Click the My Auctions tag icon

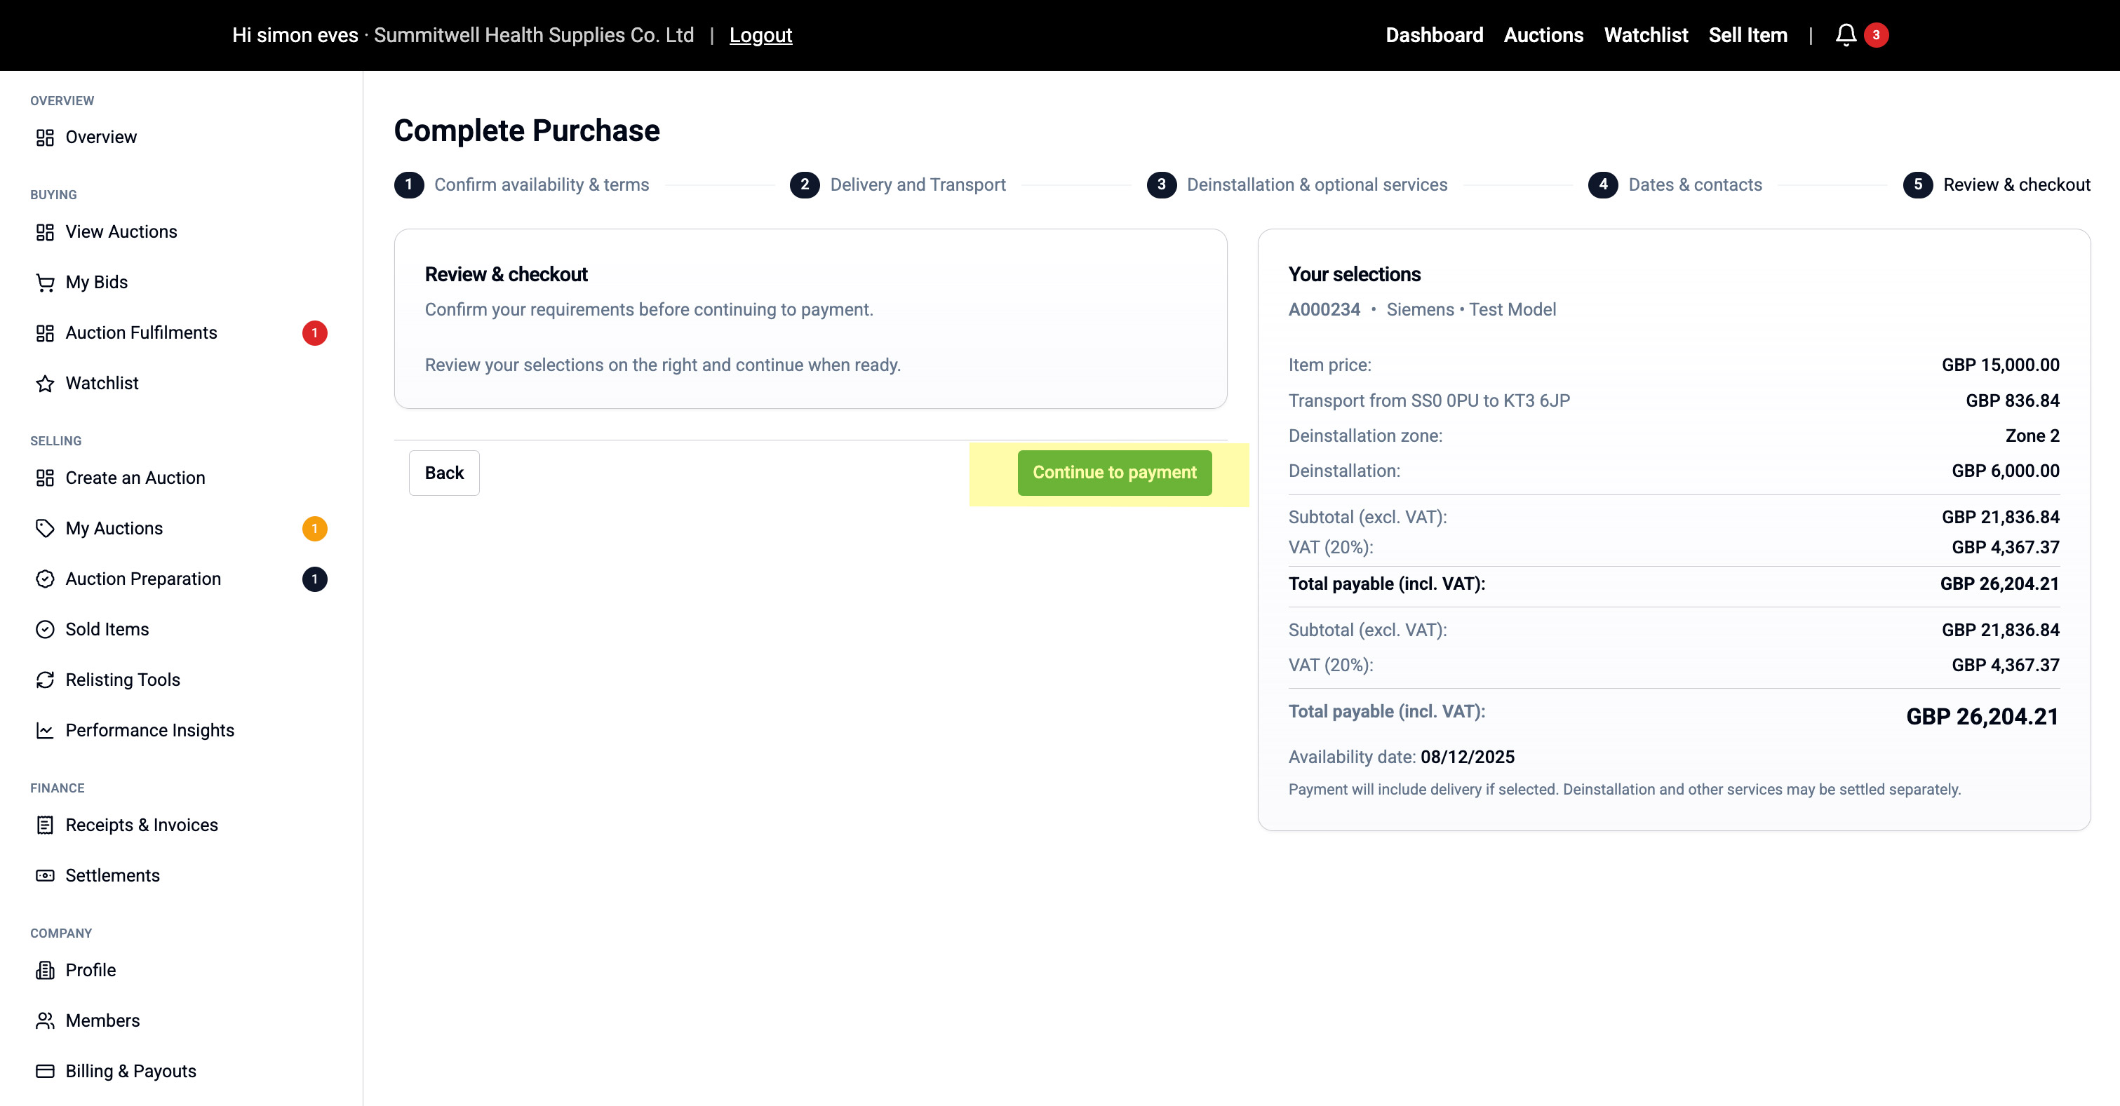tap(46, 528)
